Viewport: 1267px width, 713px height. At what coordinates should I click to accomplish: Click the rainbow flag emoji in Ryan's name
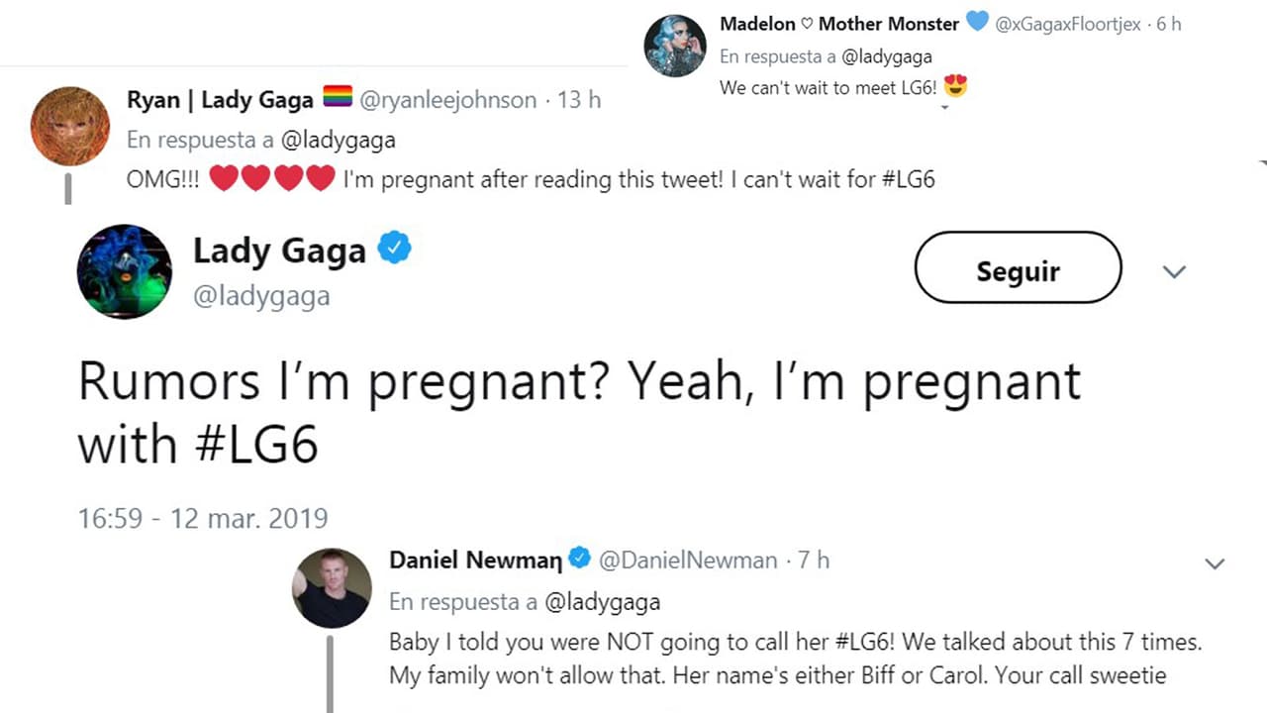tap(337, 96)
